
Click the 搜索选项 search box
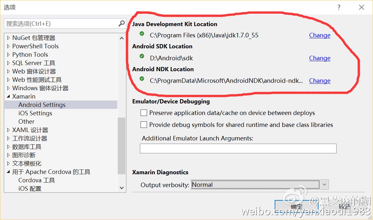click(61, 24)
